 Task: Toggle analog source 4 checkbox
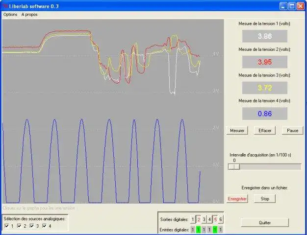[x=44, y=226]
